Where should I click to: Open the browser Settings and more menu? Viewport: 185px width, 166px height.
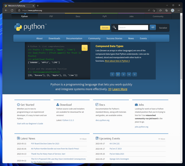(179, 10)
